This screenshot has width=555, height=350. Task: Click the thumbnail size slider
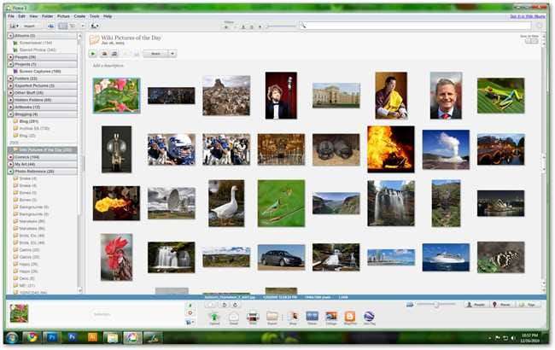(435, 304)
